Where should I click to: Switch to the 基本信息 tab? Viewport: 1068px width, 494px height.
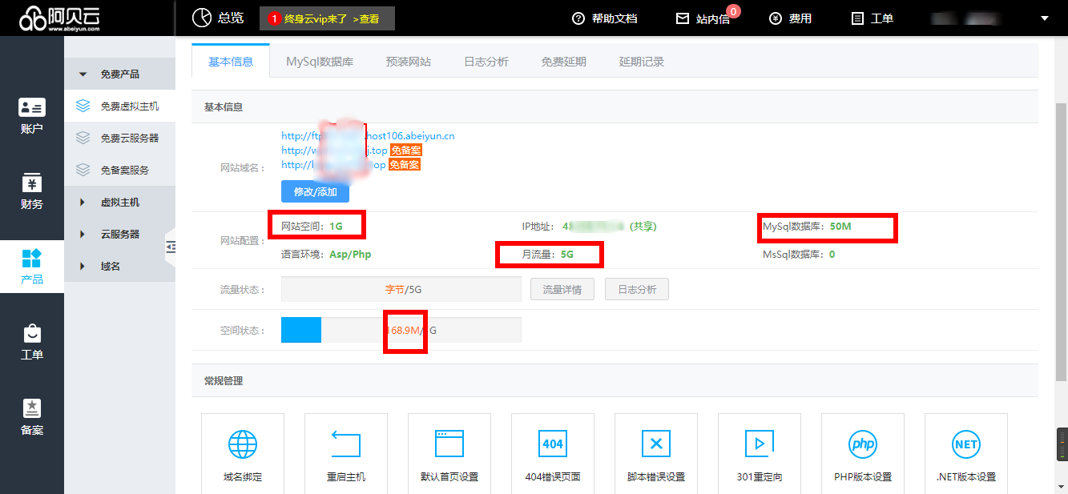[231, 61]
